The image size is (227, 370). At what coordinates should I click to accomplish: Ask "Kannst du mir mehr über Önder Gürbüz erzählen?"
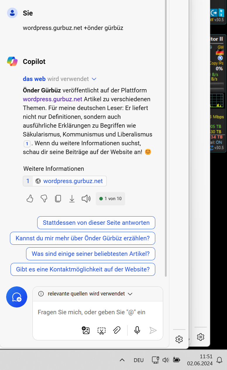point(83,238)
